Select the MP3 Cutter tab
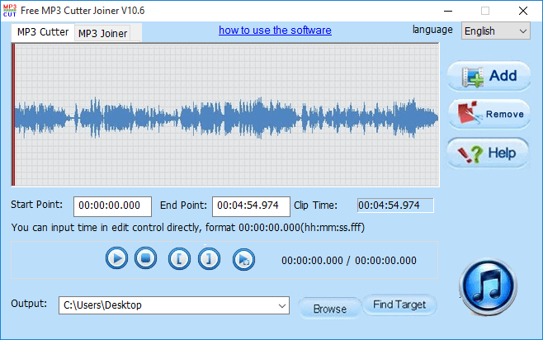 [x=43, y=32]
